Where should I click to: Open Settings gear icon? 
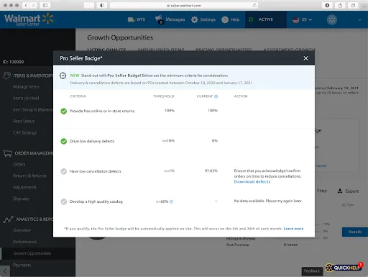point(195,19)
